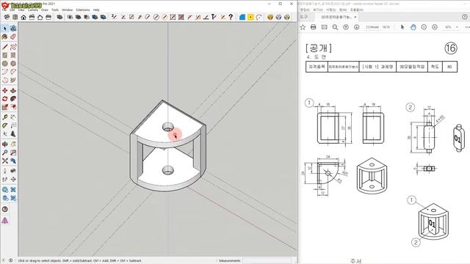Screen dimensions: 470x264
Task: Go to next page with down arrow in Acrobat
Action: click(356, 27)
